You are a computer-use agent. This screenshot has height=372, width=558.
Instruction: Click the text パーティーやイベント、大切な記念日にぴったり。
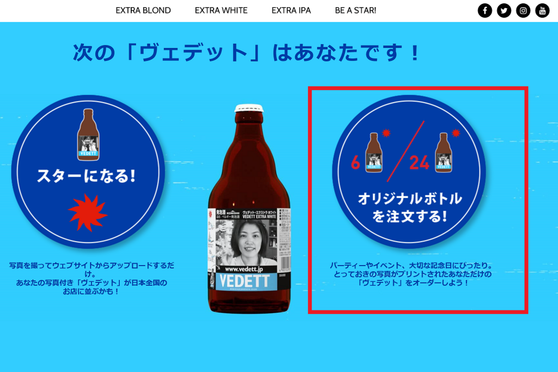click(x=412, y=266)
